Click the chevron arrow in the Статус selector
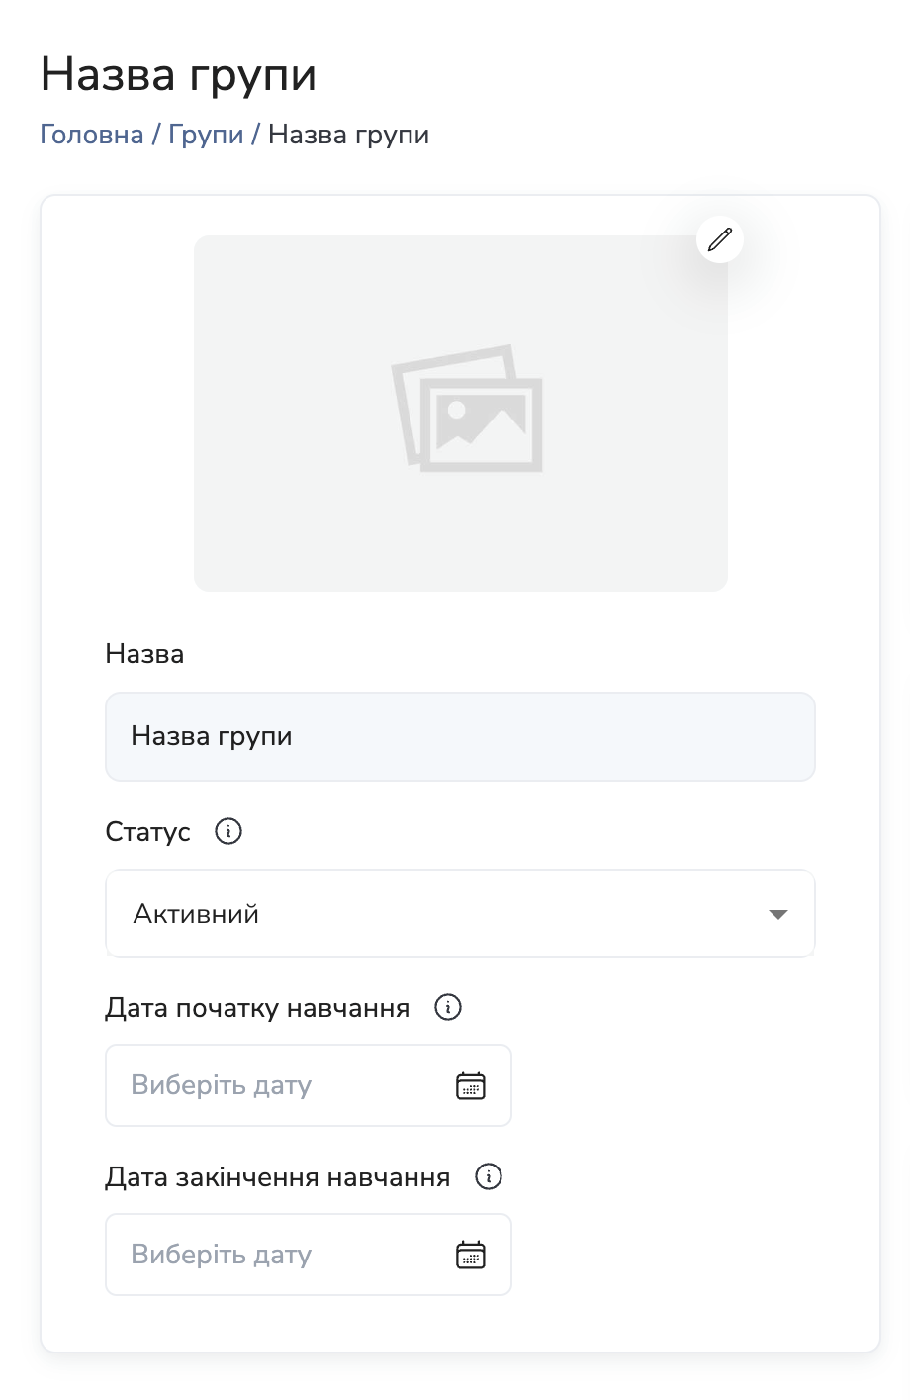The image size is (910, 1400). point(778,914)
